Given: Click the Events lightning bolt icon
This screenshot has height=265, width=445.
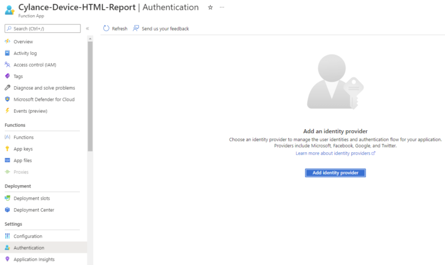Looking at the screenshot, I should click(8, 111).
